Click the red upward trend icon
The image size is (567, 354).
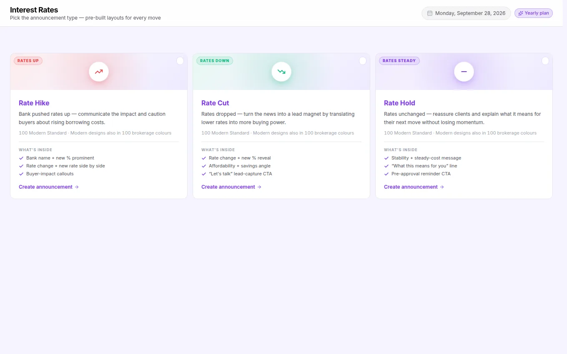[x=99, y=72]
